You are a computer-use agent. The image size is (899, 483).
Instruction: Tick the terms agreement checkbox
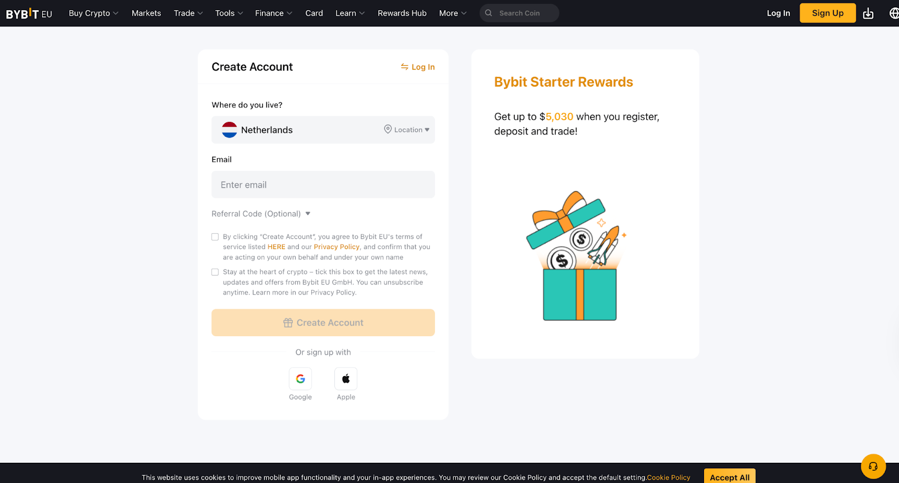click(x=215, y=237)
